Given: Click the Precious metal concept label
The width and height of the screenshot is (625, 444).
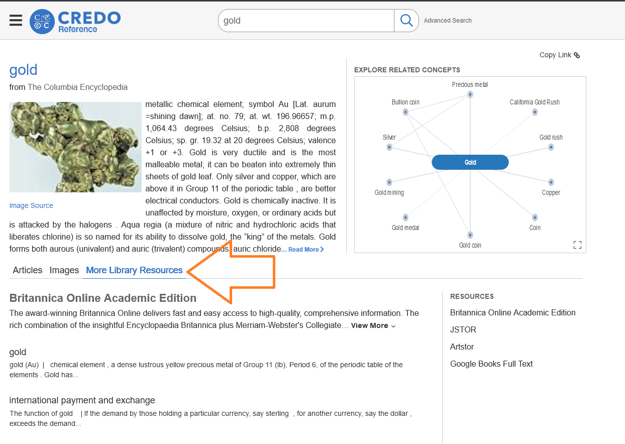Looking at the screenshot, I should pos(470,84).
